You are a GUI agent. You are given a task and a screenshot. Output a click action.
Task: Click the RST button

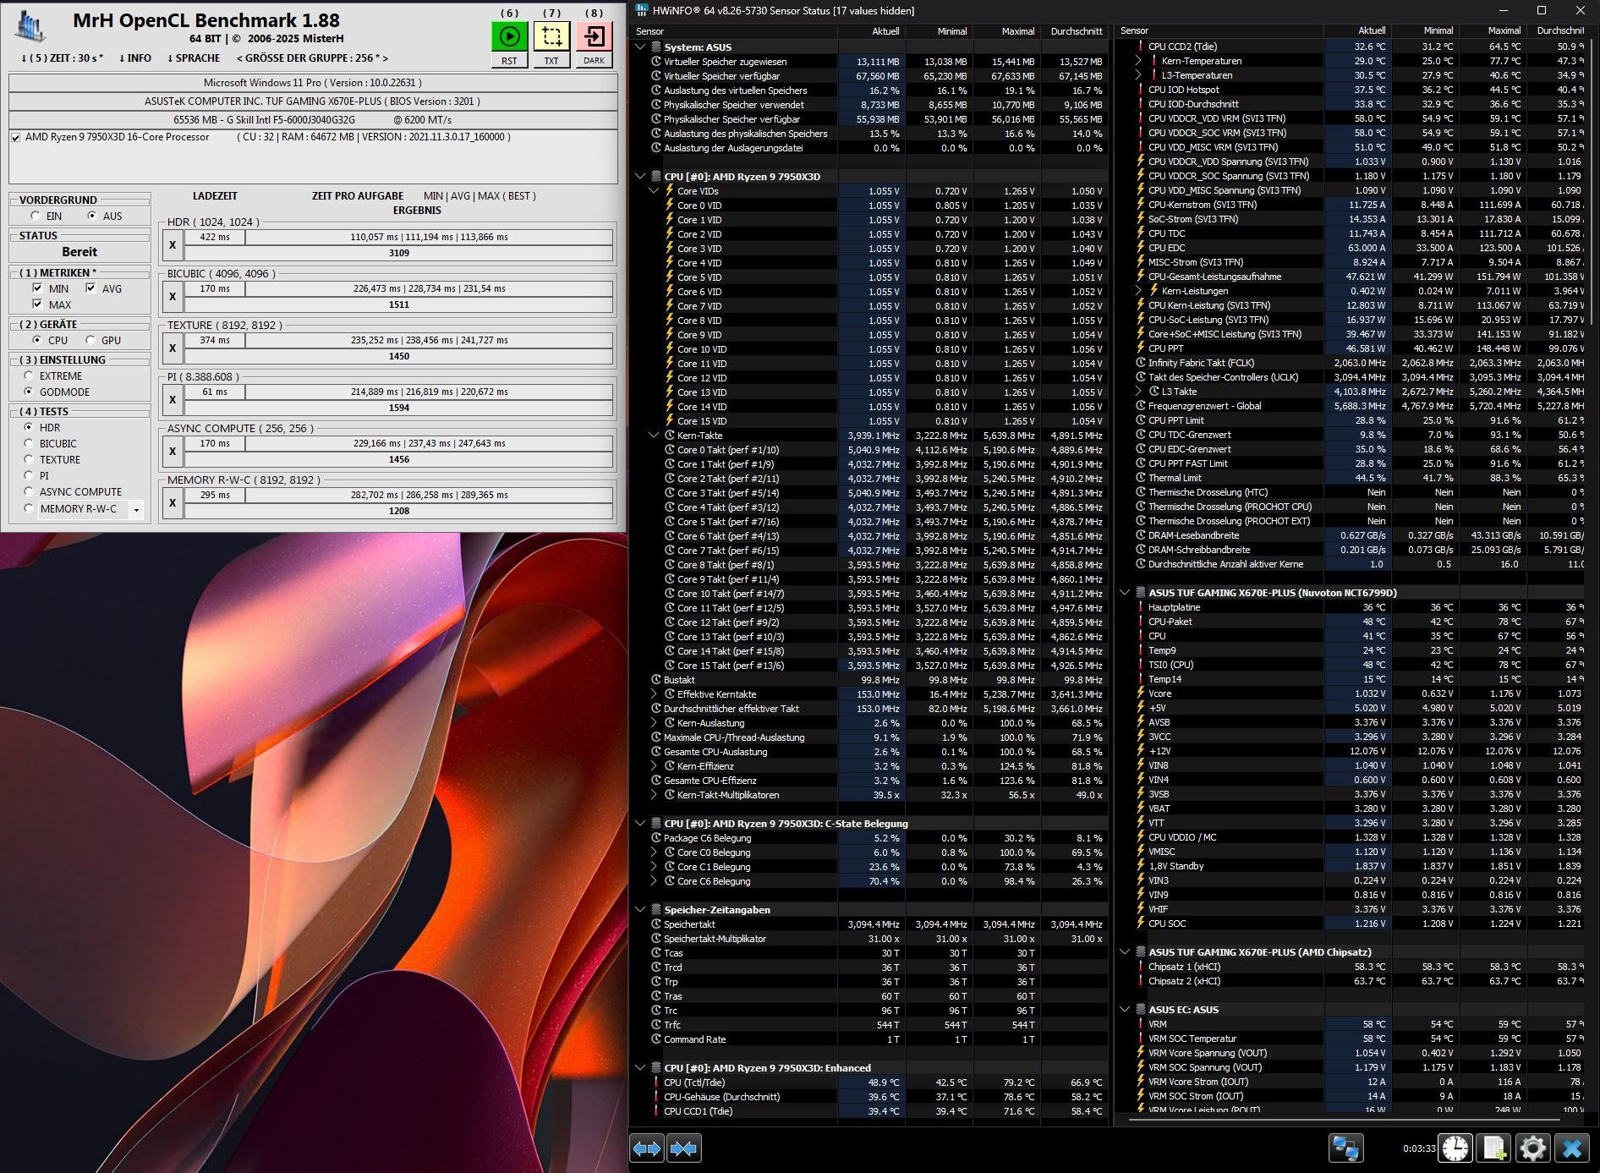point(509,61)
